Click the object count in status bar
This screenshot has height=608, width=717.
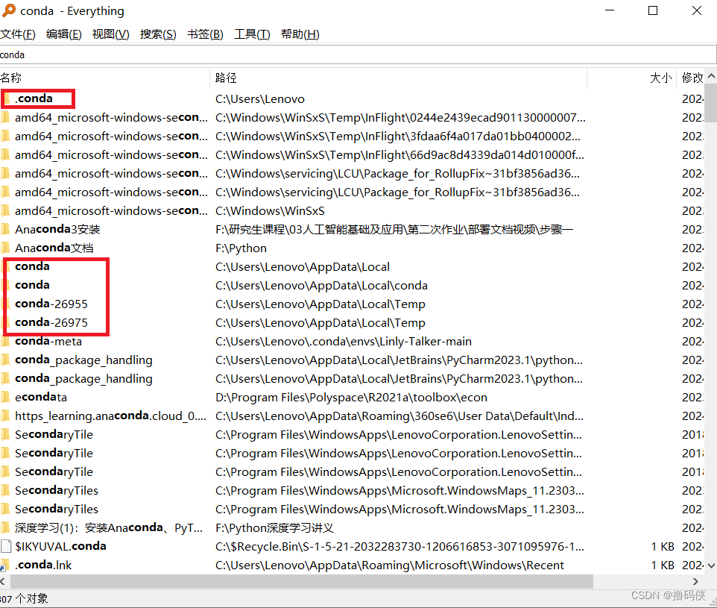tap(24, 598)
